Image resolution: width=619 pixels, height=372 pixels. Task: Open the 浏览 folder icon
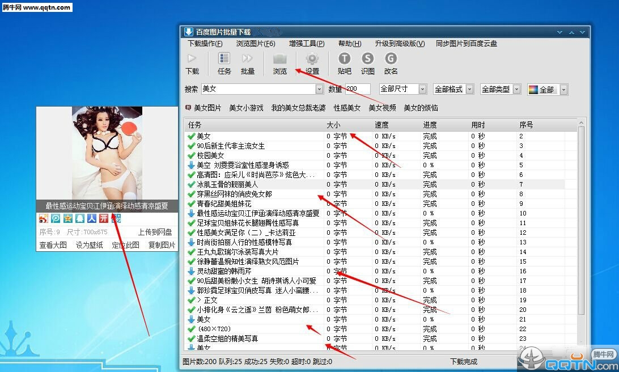coord(280,59)
